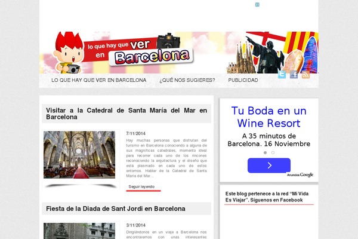Select the first ad carousel dot

[265, 152]
